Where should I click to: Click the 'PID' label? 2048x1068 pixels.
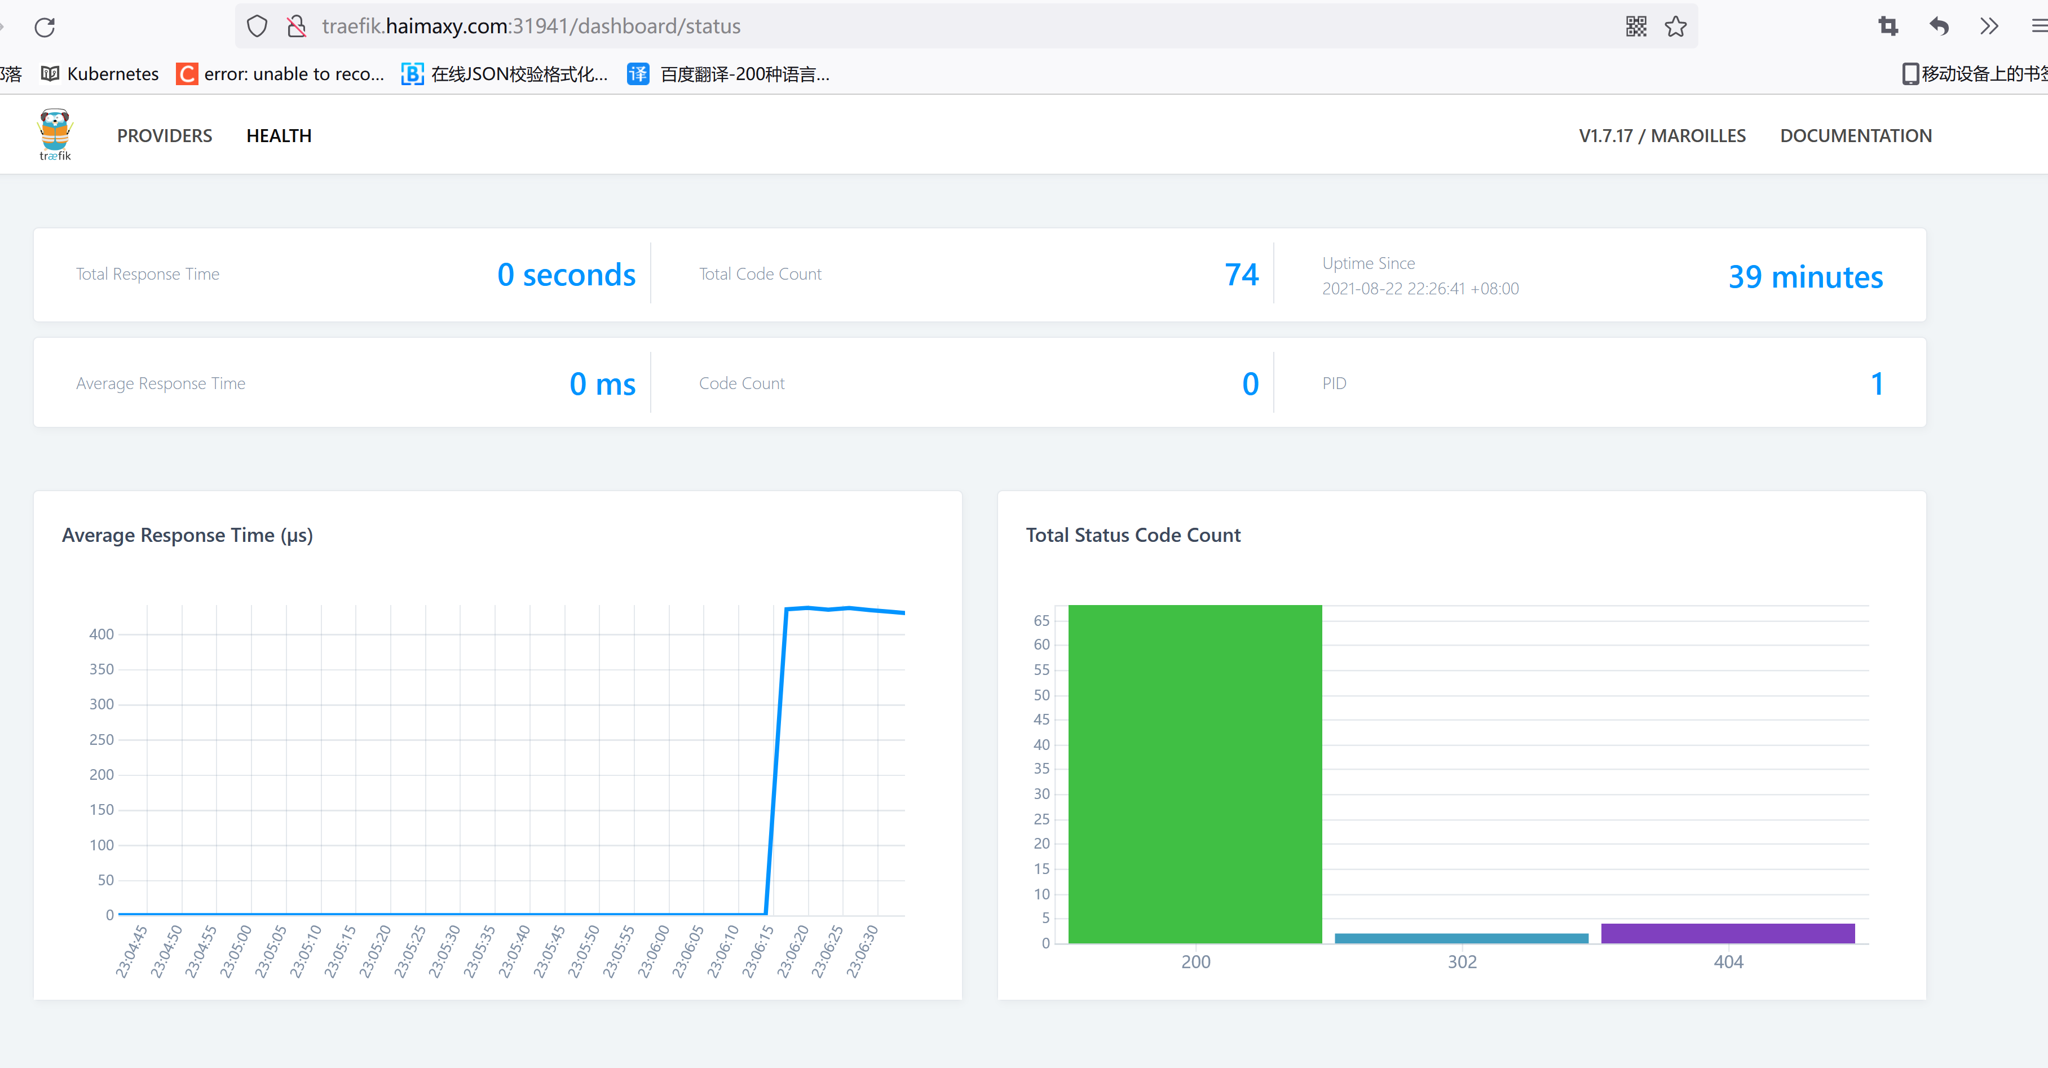(x=1334, y=384)
